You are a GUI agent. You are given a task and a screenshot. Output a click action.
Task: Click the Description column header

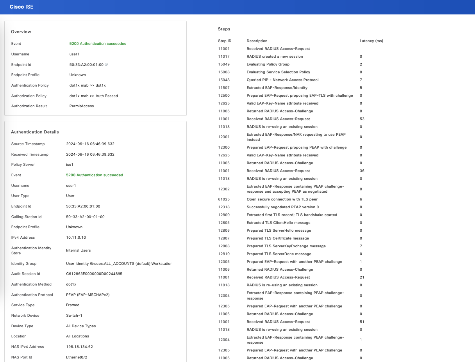(x=257, y=41)
